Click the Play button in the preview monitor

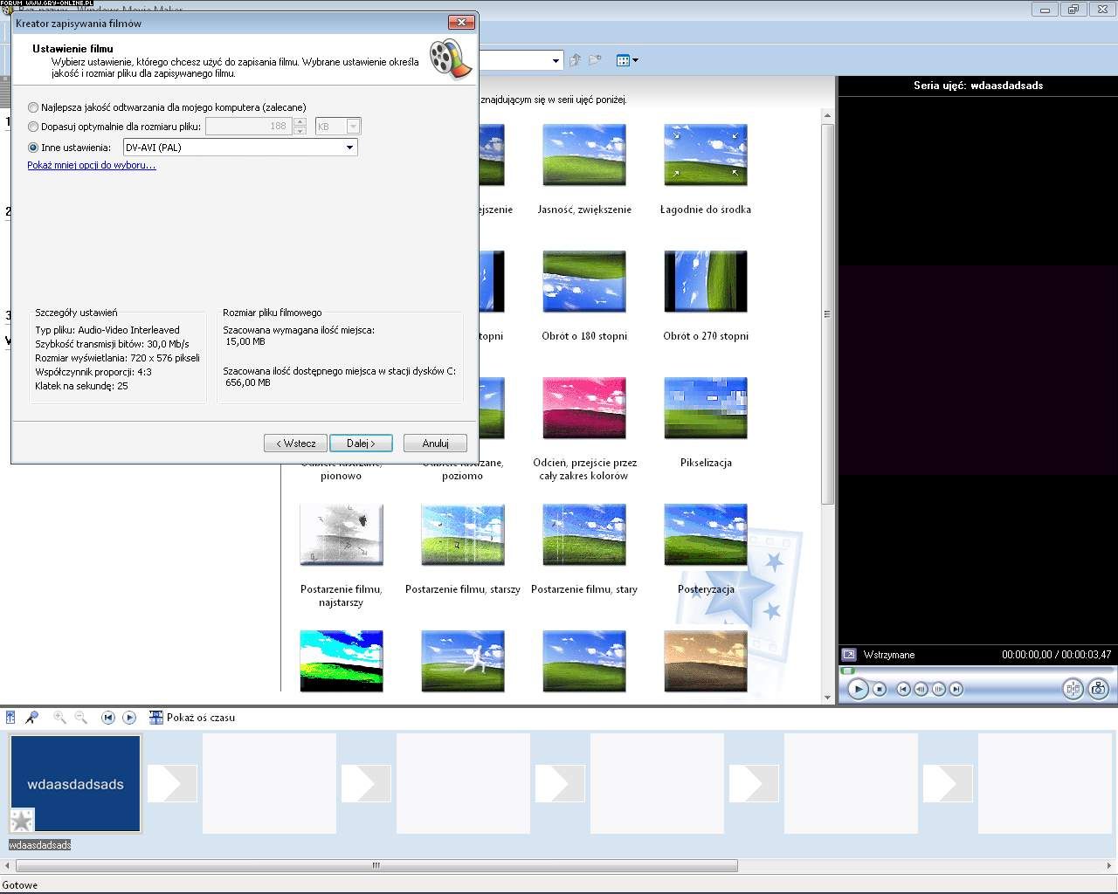[x=858, y=689]
